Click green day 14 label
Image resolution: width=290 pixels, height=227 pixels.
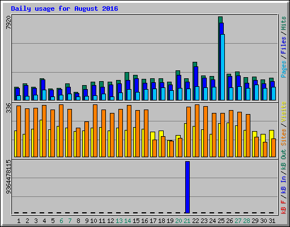[x=127, y=221]
